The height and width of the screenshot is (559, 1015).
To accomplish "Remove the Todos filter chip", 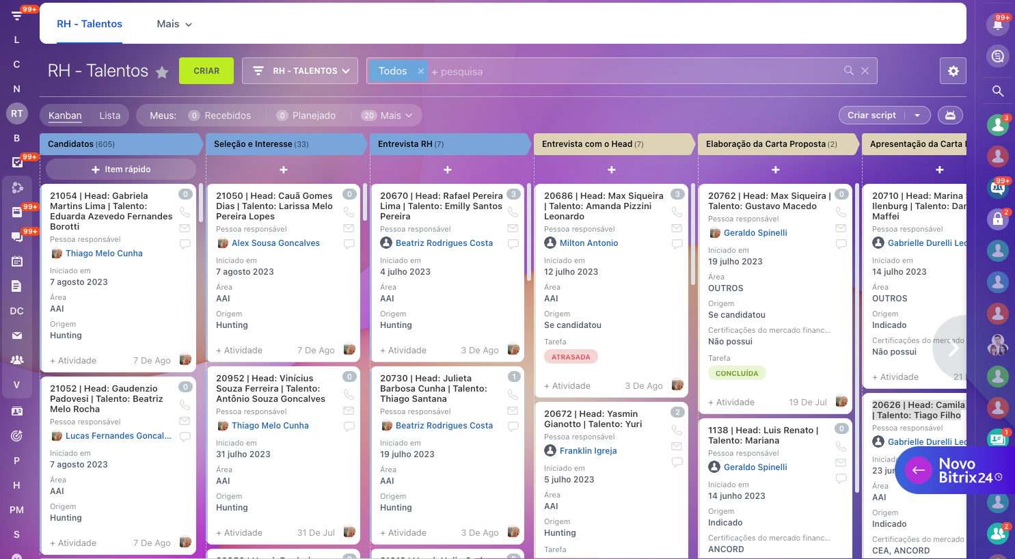I will (x=420, y=71).
